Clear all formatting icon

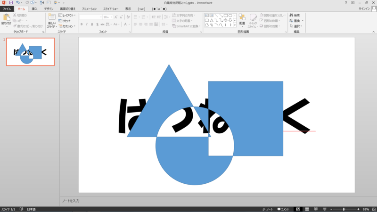[x=128, y=17]
